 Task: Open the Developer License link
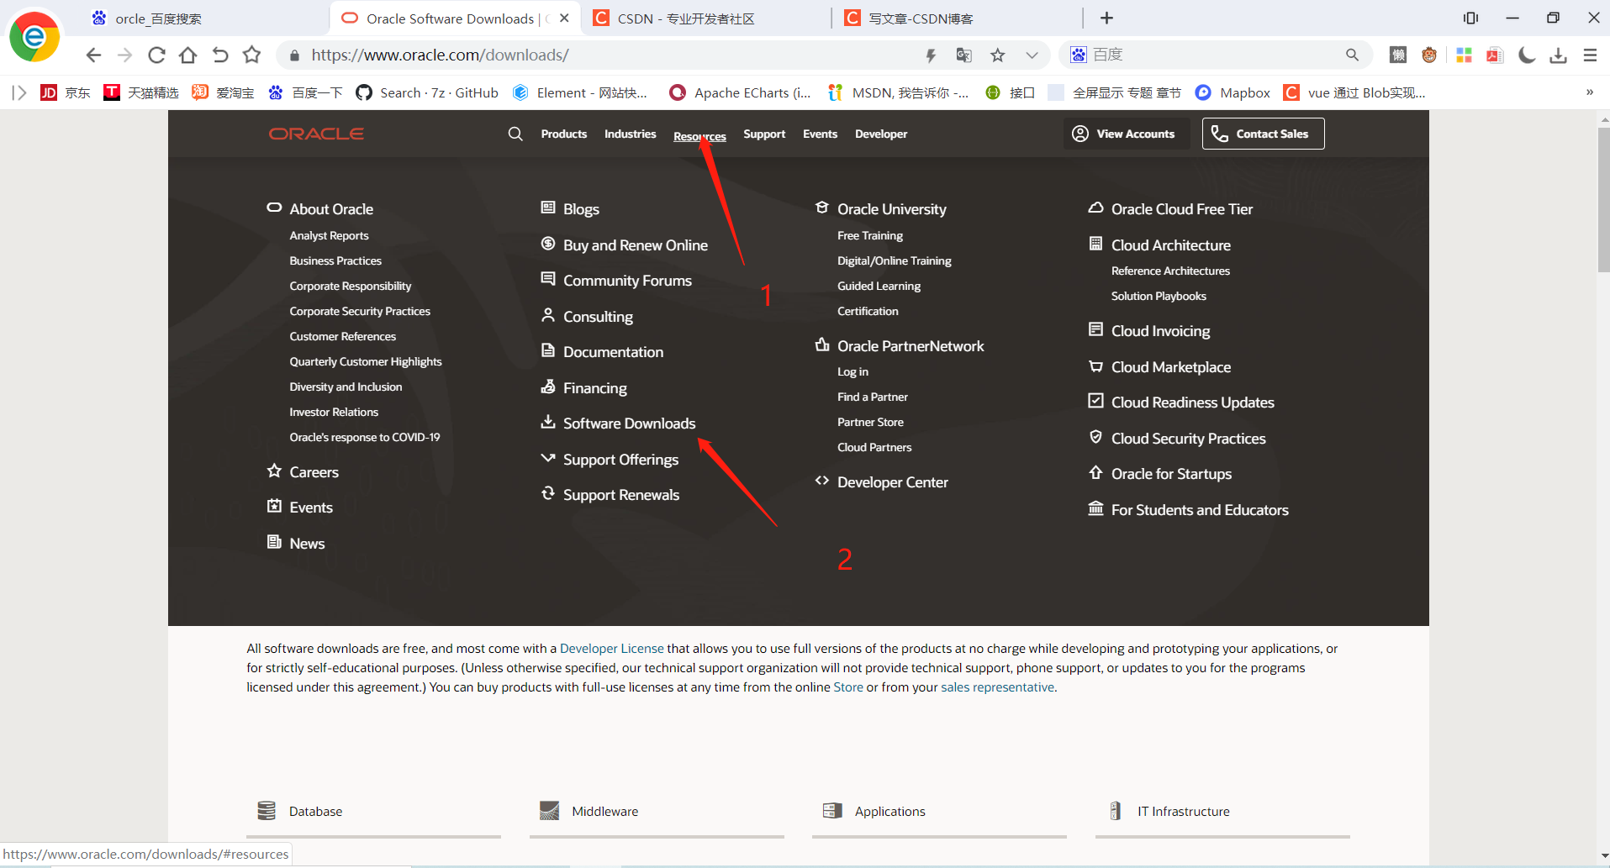point(611,649)
